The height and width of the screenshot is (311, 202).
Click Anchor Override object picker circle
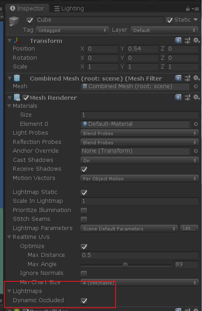coord(196,151)
